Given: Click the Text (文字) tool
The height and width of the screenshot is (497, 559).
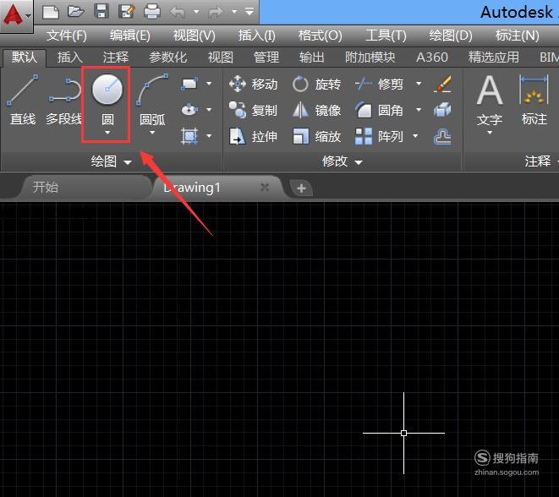Looking at the screenshot, I should pos(490,100).
